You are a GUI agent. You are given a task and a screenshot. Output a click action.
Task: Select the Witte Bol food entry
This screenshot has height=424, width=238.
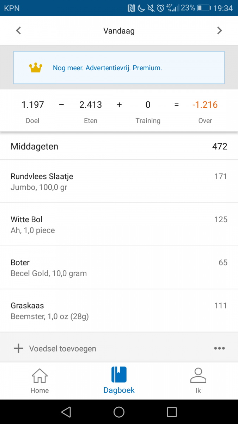tap(119, 225)
